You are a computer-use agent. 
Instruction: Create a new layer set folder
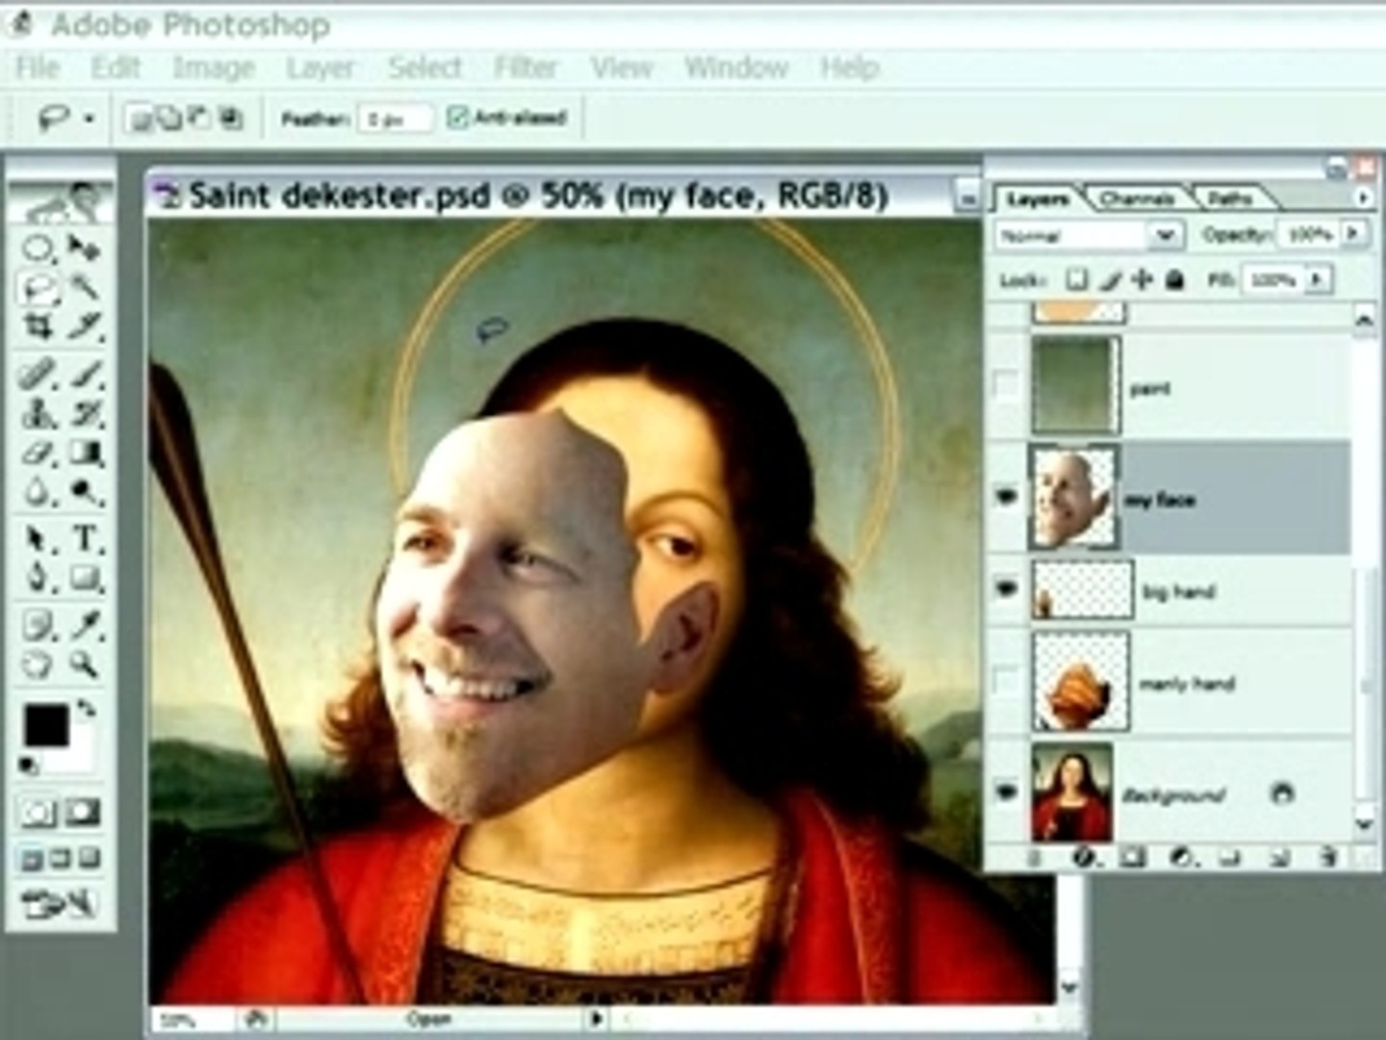point(1231,856)
